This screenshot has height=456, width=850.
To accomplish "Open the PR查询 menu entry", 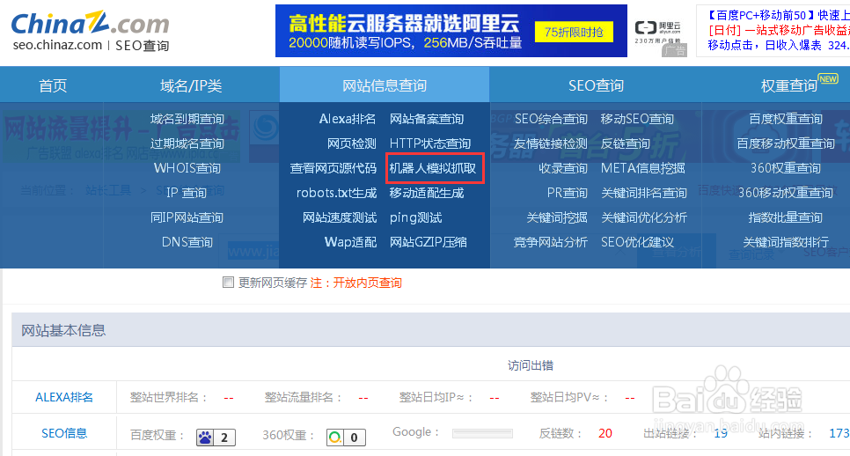I will tap(567, 193).
